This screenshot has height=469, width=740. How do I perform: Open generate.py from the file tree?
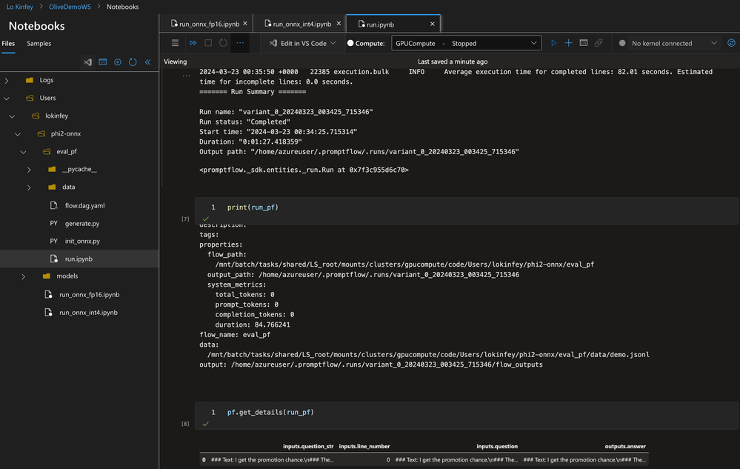pos(82,223)
